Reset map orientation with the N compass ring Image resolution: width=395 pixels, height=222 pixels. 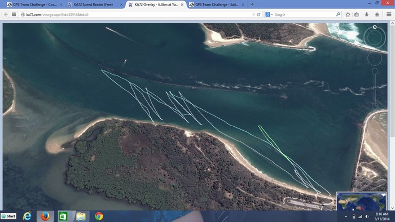[375, 37]
